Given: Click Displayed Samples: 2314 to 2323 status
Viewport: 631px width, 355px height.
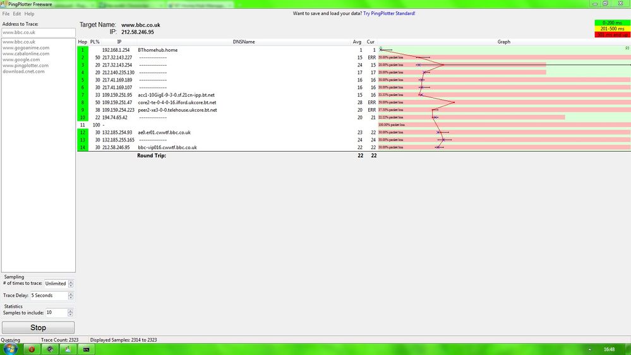Looking at the screenshot, I should pyautogui.click(x=124, y=340).
